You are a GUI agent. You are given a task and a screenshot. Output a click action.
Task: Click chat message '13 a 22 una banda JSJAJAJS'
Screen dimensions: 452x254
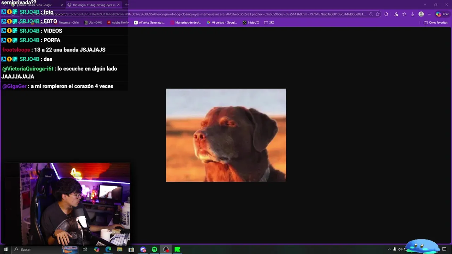click(70, 50)
